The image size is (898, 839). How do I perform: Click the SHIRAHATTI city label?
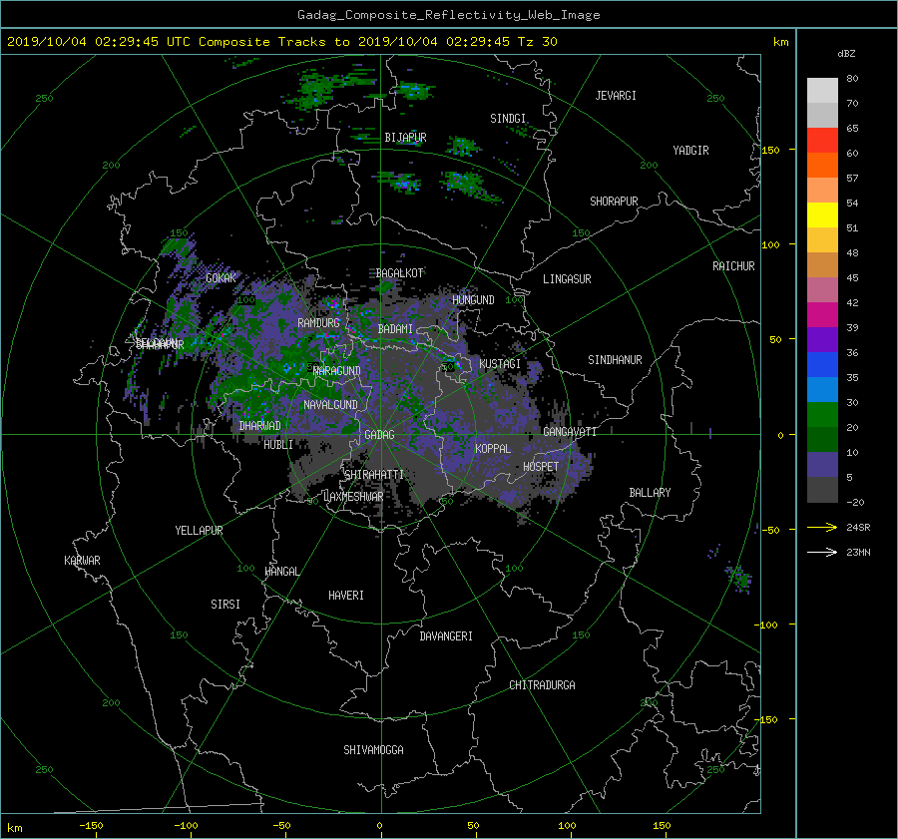point(374,475)
